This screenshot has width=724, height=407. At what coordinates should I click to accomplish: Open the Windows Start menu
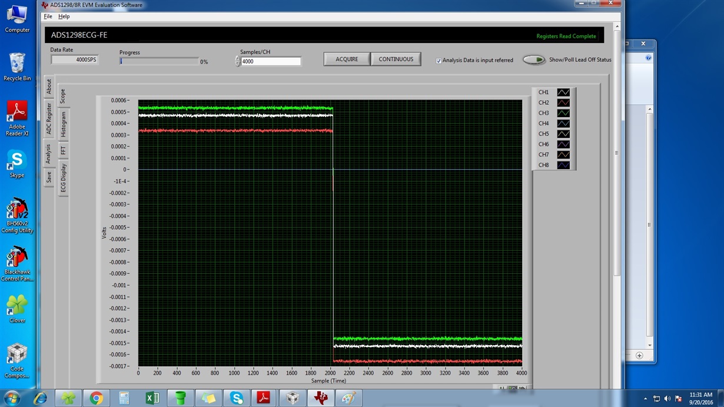point(12,398)
